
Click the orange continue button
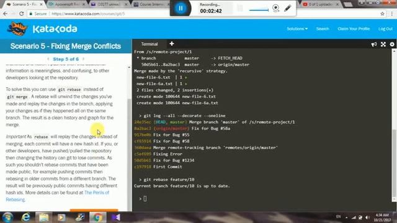[94, 210]
